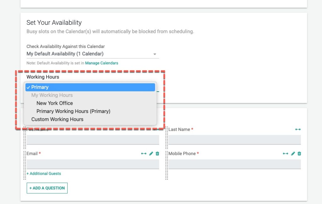This screenshot has width=322, height=204.
Task: Delete the Mobile Phone field with trash icon
Action: [x=299, y=153]
